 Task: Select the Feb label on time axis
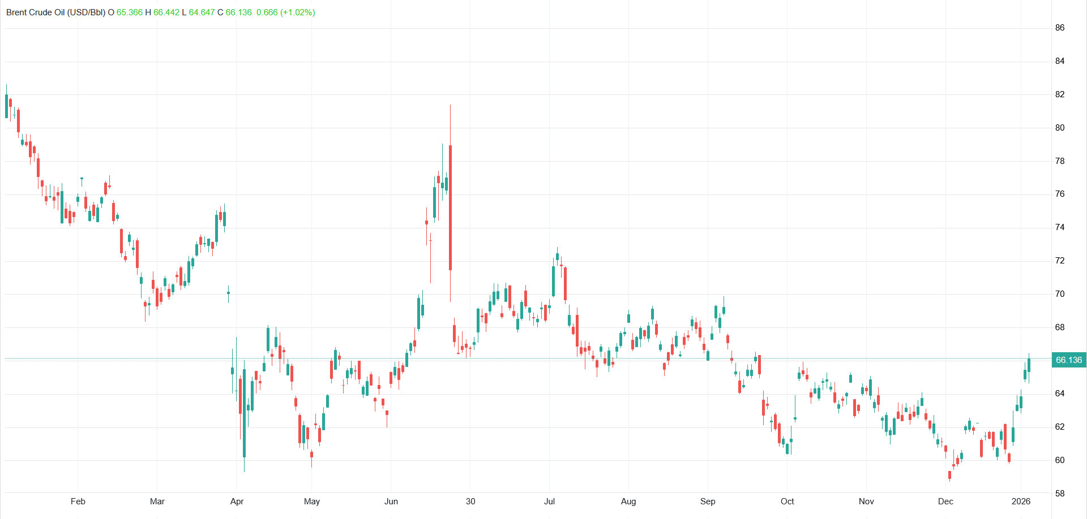[78, 501]
